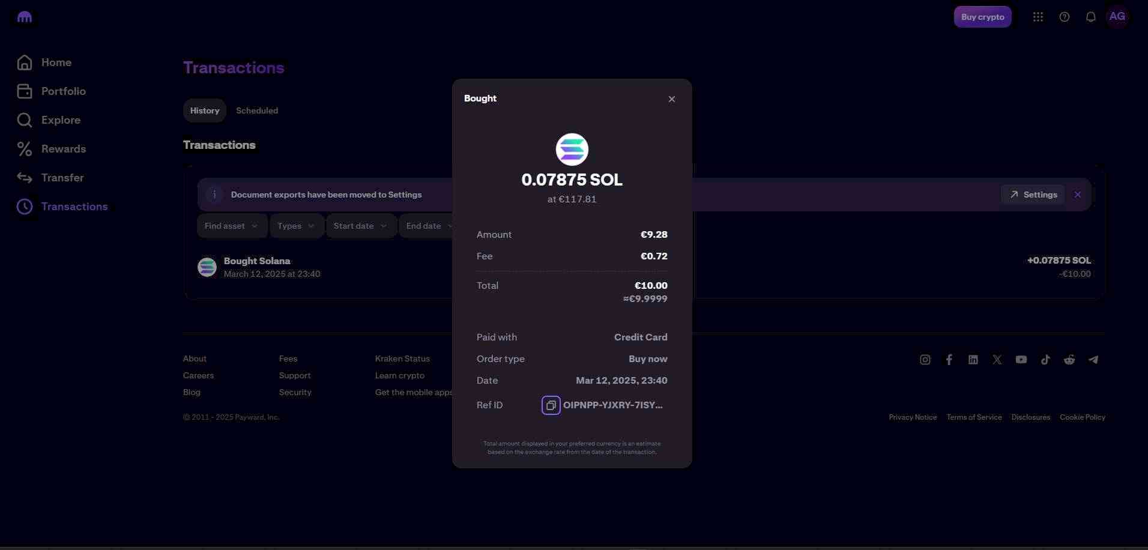Image resolution: width=1148 pixels, height=550 pixels.
Task: Click the Kraken logo icon
Action: click(25, 17)
